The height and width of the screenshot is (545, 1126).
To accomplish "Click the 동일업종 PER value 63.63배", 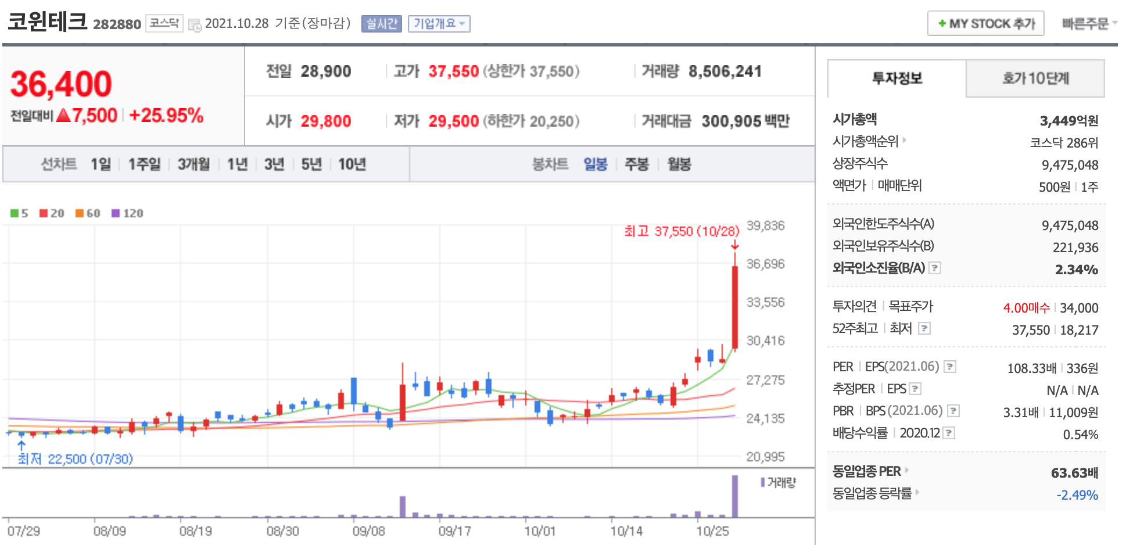I will pyautogui.click(x=1075, y=473).
